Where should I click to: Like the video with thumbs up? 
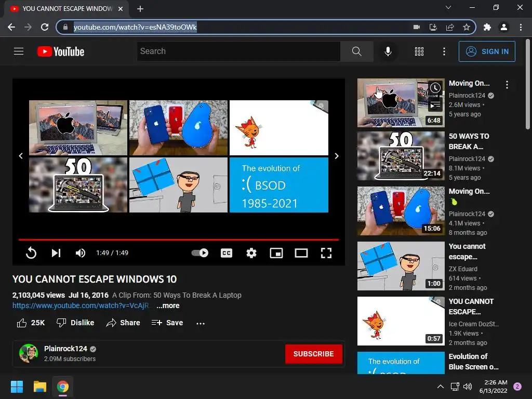click(31, 323)
